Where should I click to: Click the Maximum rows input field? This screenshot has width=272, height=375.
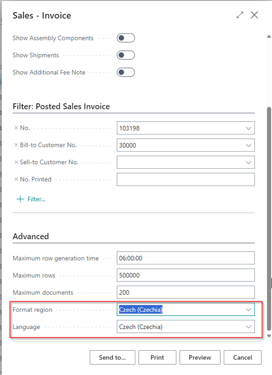point(185,276)
